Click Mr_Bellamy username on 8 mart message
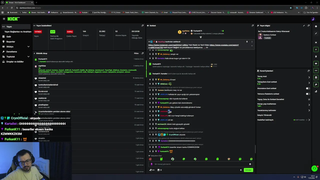Viewport: 320px width, 180px height. click(165, 79)
